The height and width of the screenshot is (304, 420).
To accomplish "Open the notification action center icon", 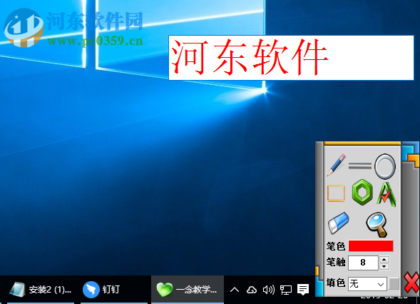I will coord(303,290).
